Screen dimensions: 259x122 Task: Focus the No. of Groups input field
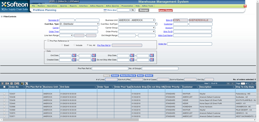coord(160,68)
